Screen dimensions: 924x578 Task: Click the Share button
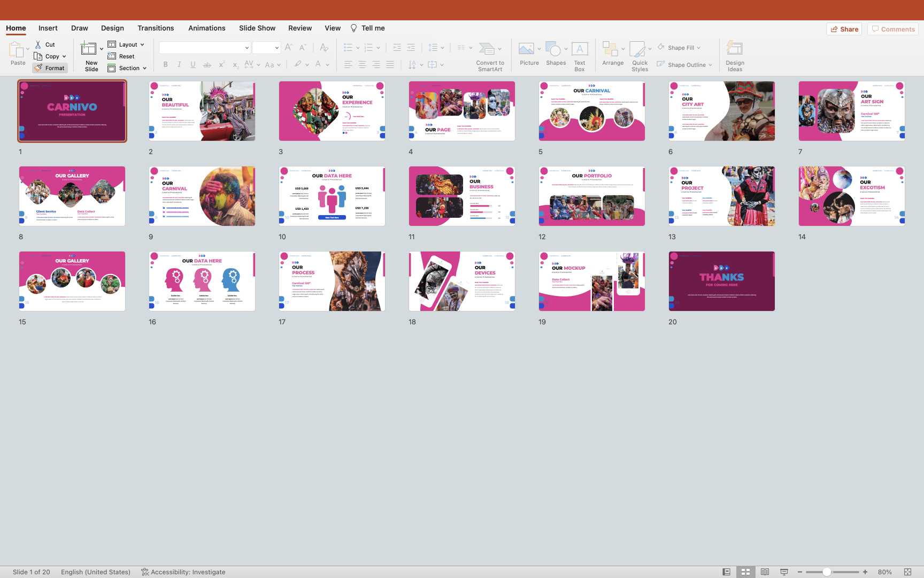pyautogui.click(x=844, y=29)
